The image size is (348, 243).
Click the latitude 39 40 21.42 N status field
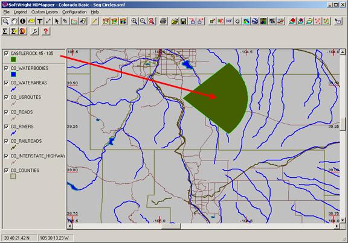[x=19, y=238]
